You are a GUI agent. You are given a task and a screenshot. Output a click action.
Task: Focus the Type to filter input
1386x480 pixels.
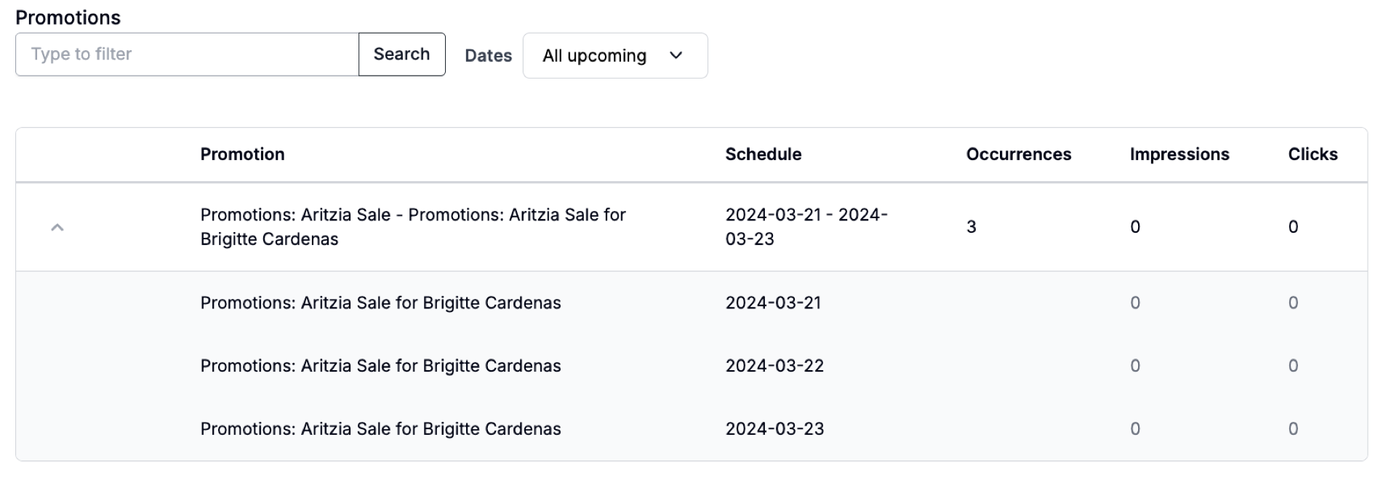click(x=187, y=54)
